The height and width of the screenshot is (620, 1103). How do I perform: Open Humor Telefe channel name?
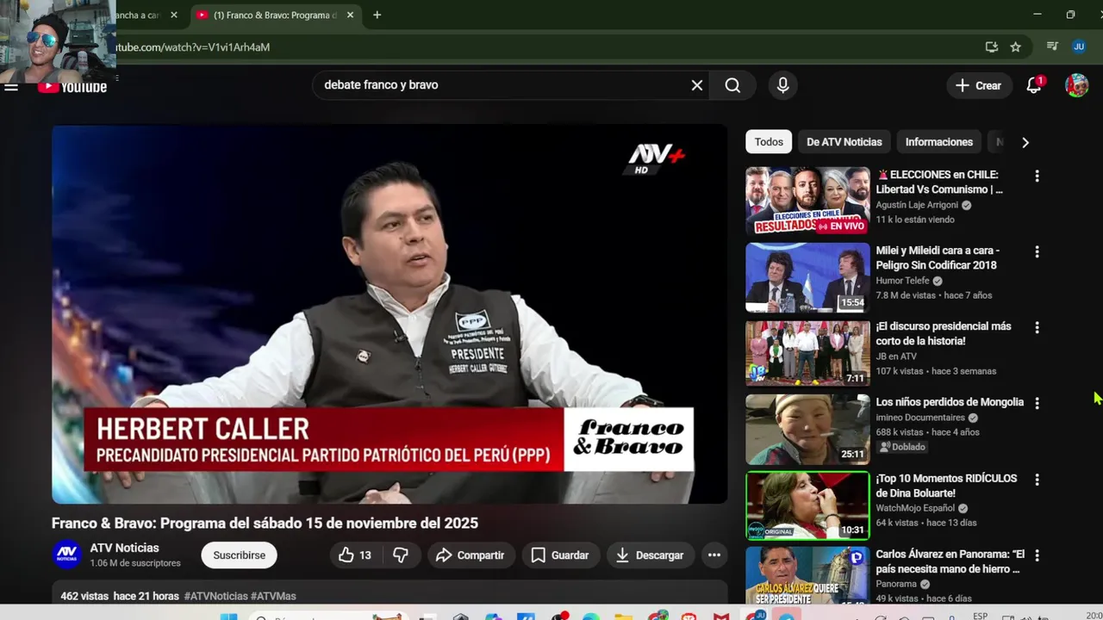[x=902, y=281]
